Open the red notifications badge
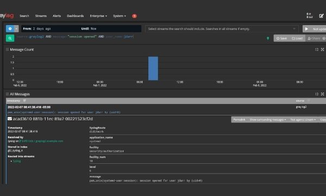 coord(134,16)
